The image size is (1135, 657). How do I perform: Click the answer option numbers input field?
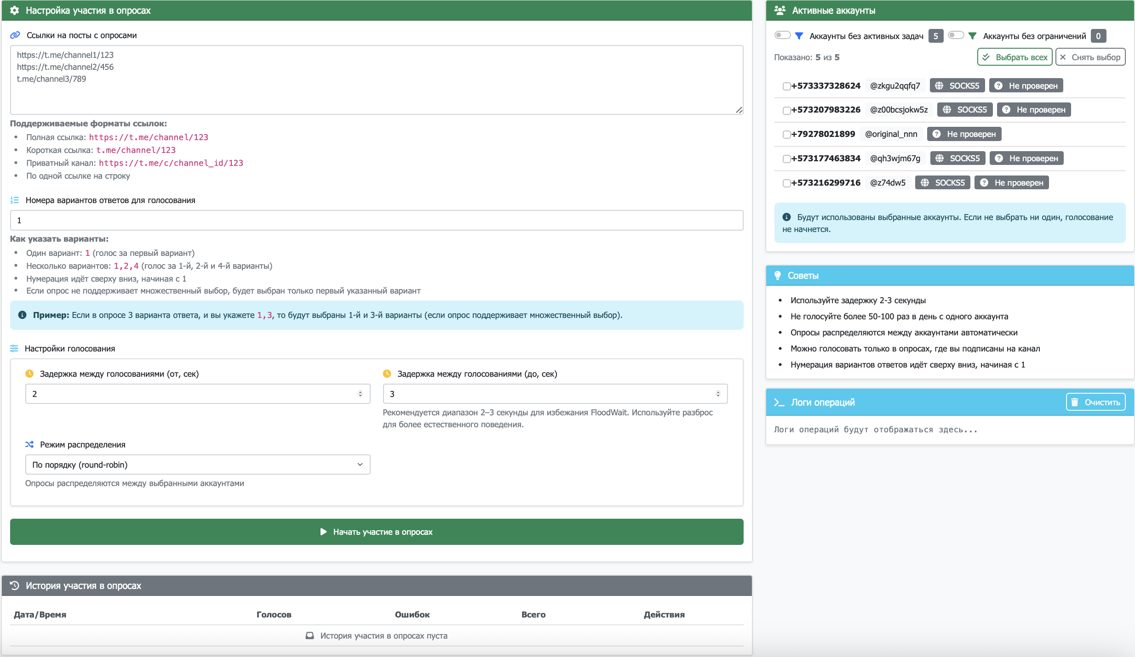pyautogui.click(x=376, y=220)
